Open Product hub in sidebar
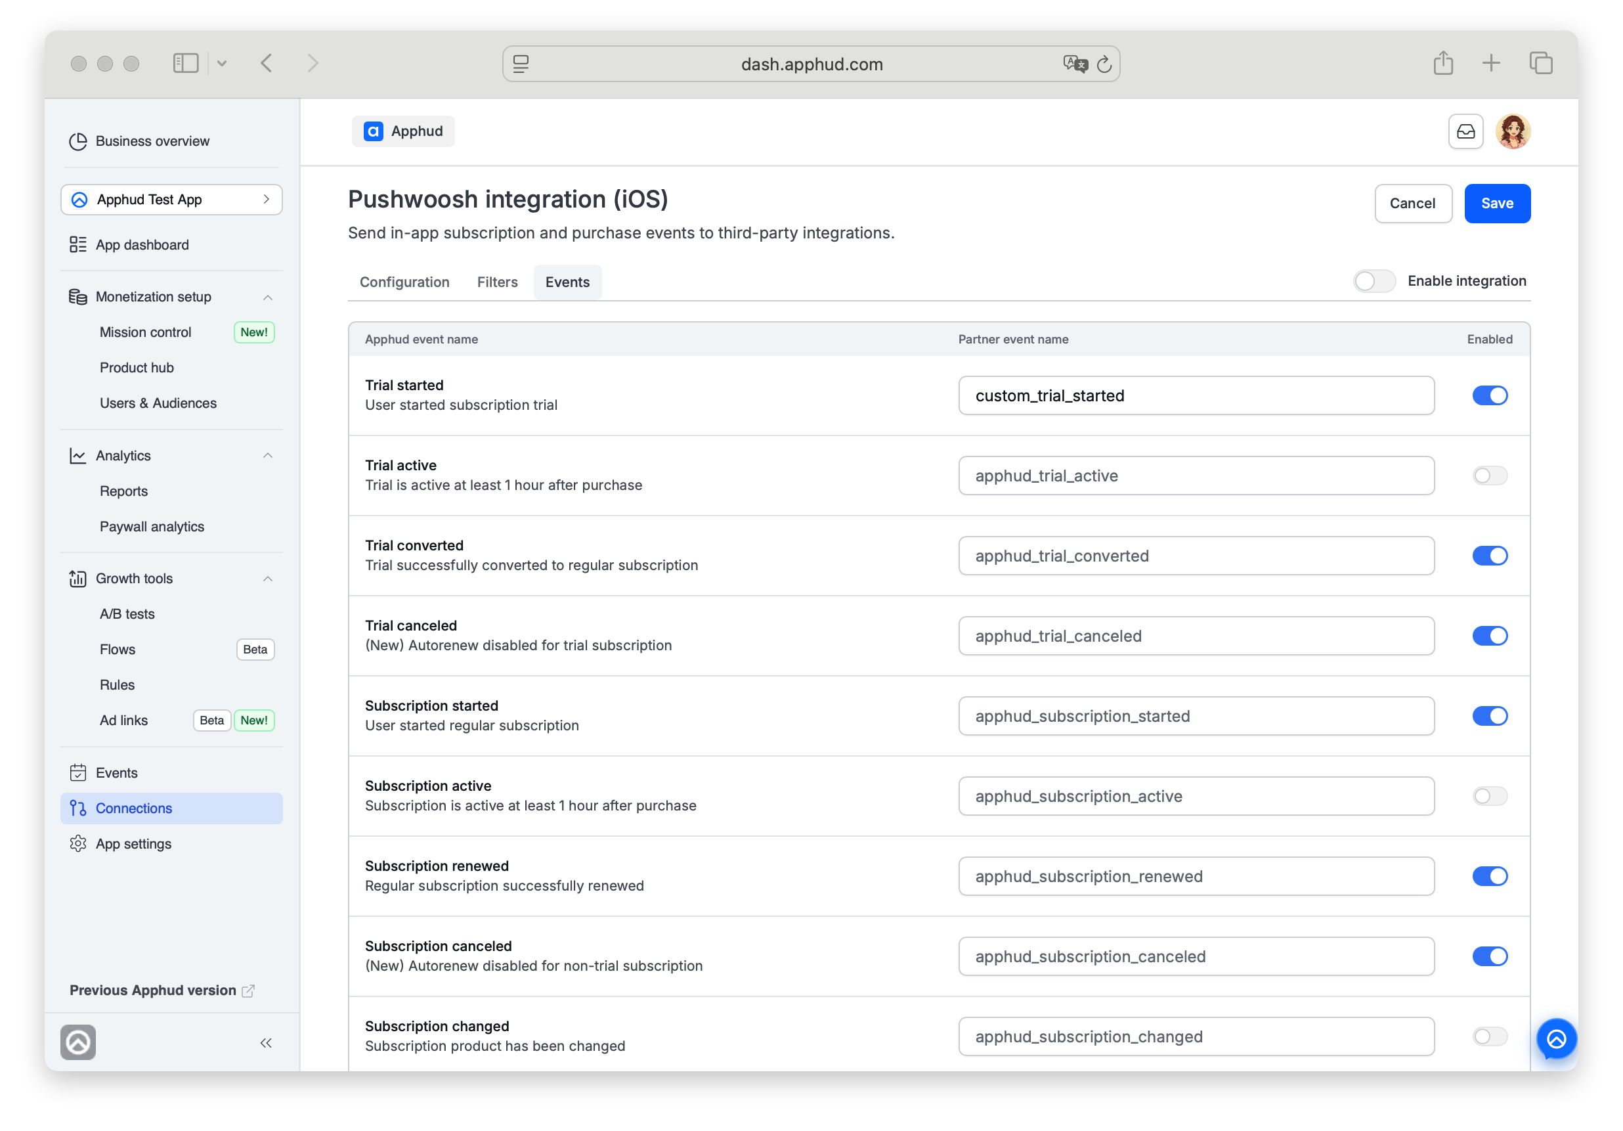This screenshot has width=1623, height=1131. [x=137, y=368]
